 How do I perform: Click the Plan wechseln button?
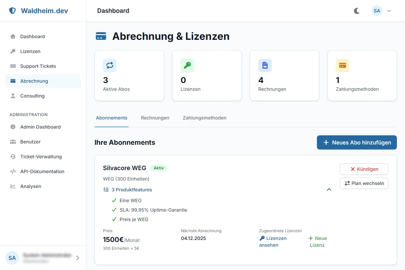pyautogui.click(x=364, y=183)
